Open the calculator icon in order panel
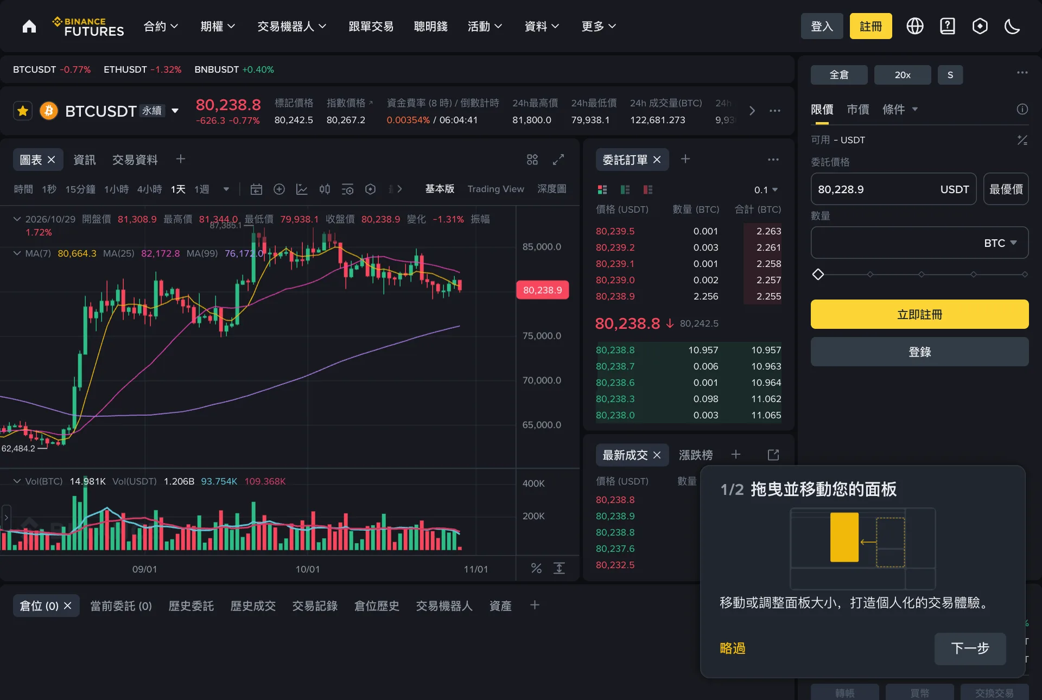The height and width of the screenshot is (700, 1042). click(1022, 140)
